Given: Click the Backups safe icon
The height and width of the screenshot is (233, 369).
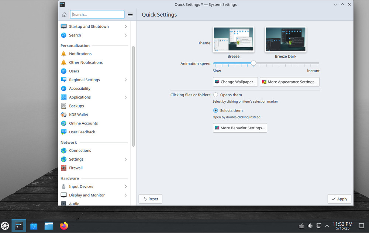Looking at the screenshot, I should 63,106.
